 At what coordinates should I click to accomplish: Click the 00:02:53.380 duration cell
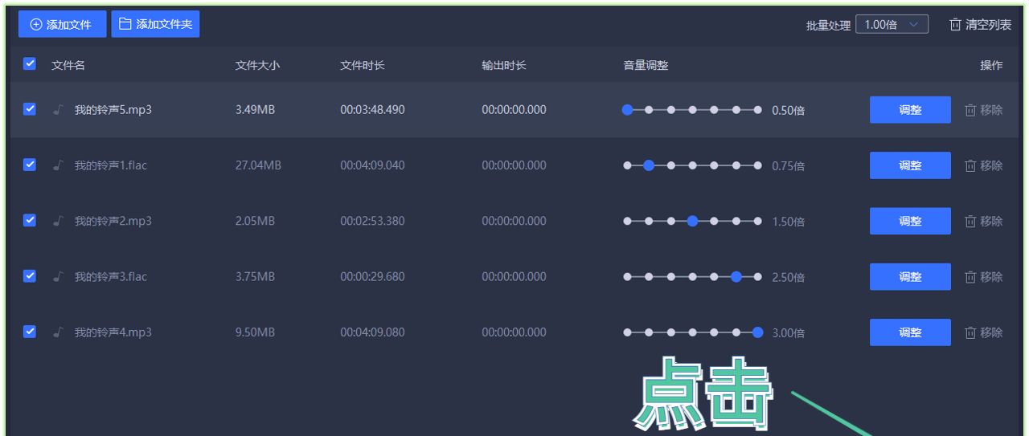(372, 221)
